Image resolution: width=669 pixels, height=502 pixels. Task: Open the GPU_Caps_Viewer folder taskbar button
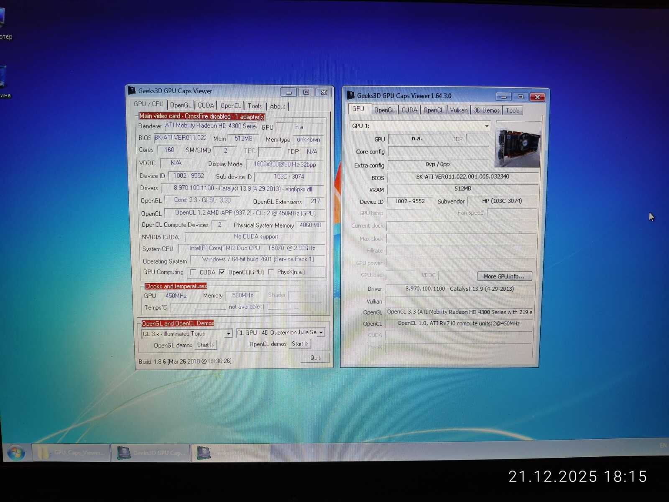point(71,453)
